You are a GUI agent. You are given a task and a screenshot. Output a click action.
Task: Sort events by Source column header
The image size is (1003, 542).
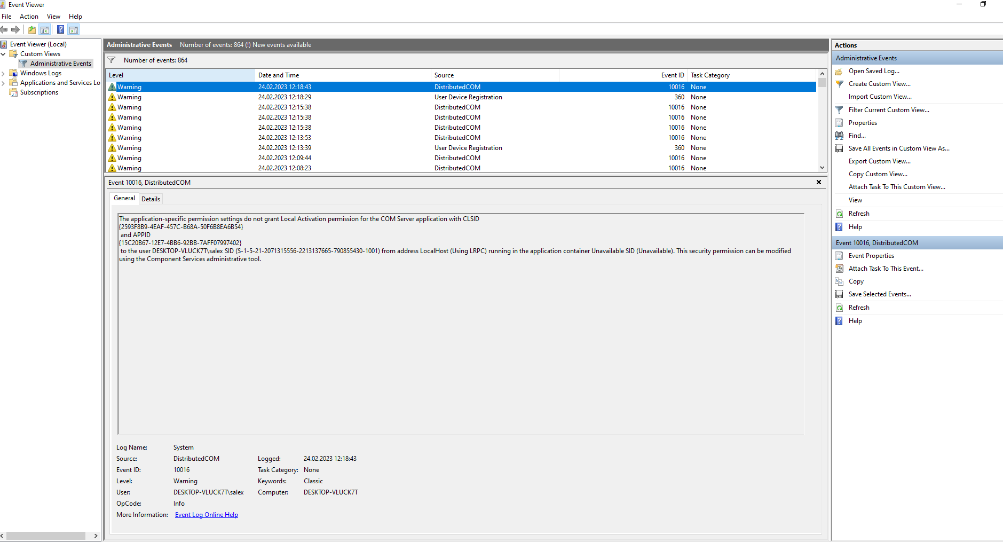tap(495, 75)
